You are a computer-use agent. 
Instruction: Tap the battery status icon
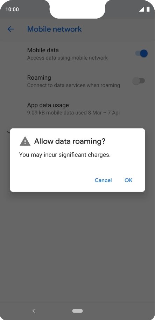point(148,9)
